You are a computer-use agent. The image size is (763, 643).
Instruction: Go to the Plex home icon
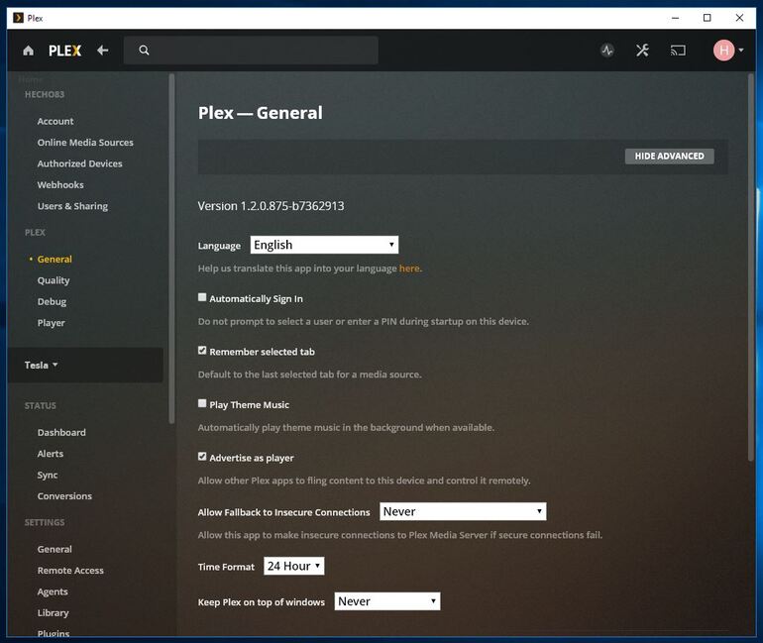28,51
